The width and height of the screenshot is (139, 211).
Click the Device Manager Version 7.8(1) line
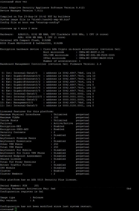click(21, 11)
